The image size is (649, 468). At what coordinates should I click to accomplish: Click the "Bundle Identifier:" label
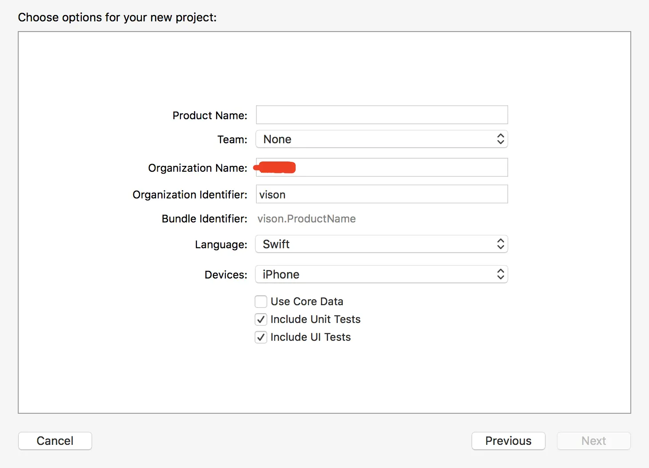pyautogui.click(x=204, y=219)
